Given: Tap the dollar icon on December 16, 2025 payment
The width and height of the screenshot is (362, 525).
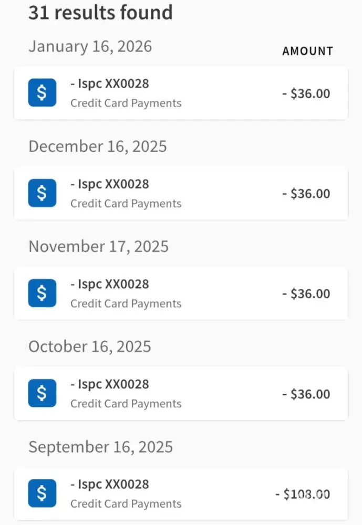Looking at the screenshot, I should 42,193.
